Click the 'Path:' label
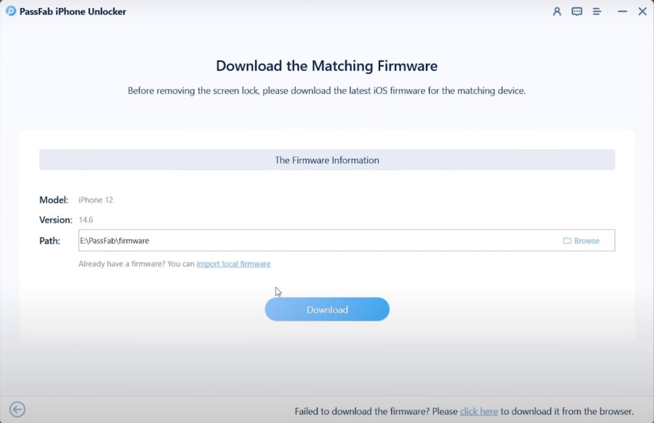Viewport: 654px width, 423px height. [x=50, y=241]
